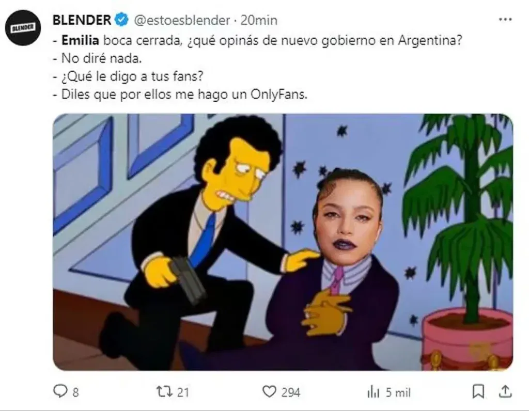Open the Simpsons meme image
The width and height of the screenshot is (529, 411).
283,242
